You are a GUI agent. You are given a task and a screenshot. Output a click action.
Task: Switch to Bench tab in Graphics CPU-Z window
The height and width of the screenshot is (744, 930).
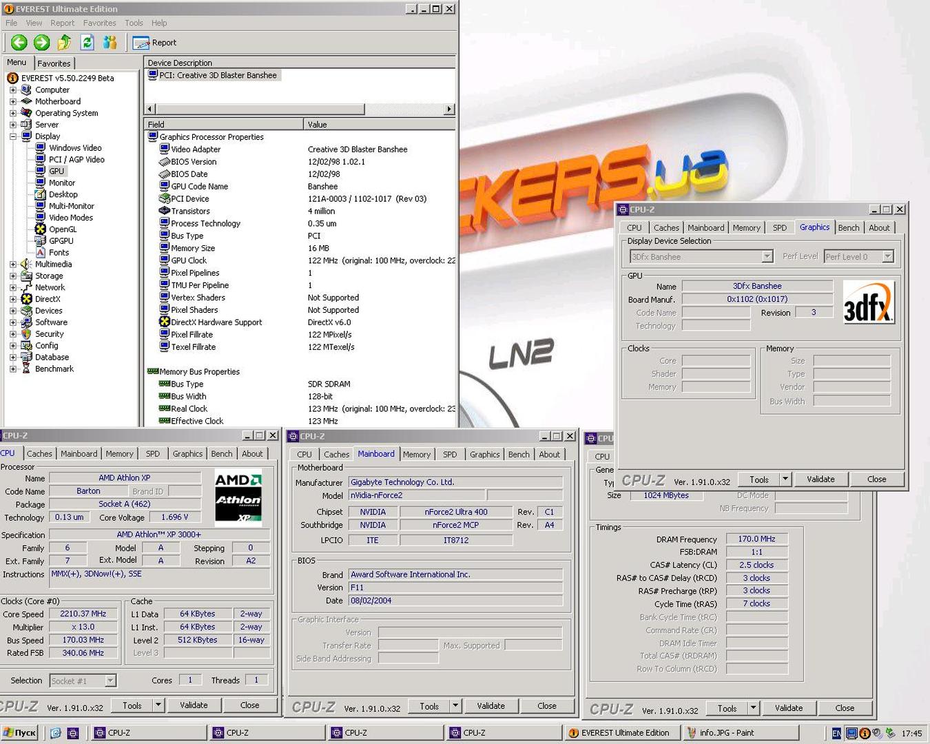tap(849, 228)
